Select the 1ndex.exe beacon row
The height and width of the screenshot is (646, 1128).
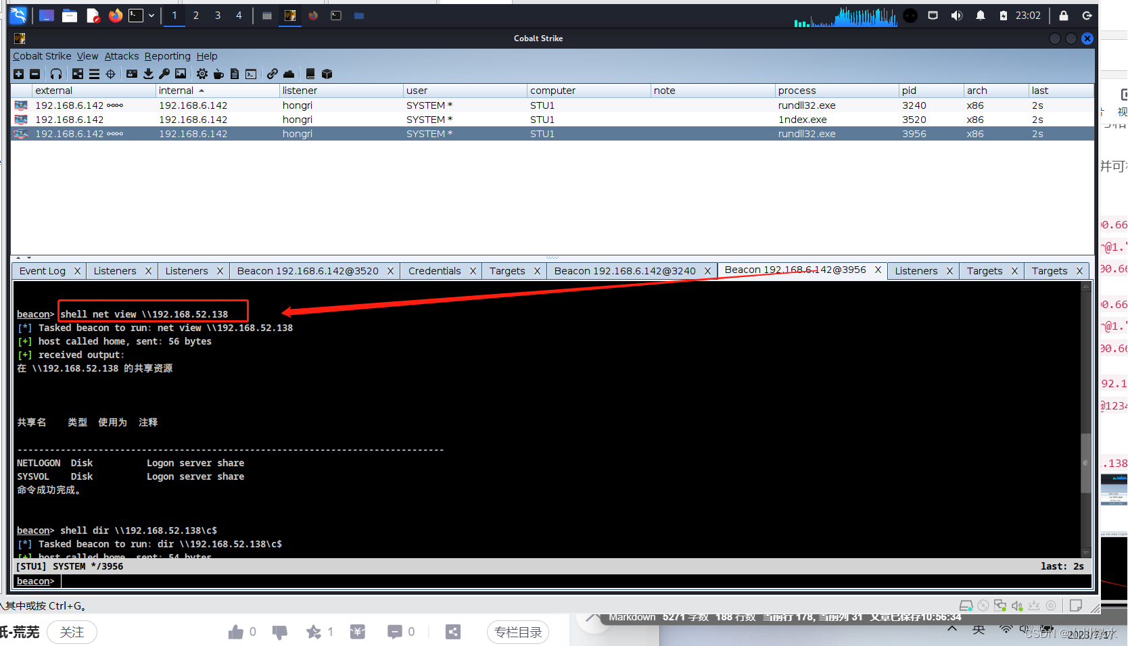[552, 120]
